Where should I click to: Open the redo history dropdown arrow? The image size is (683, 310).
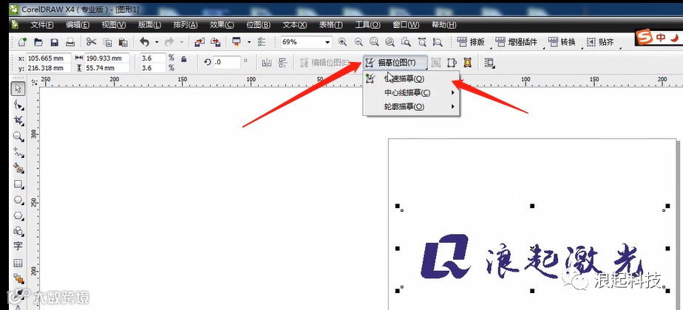pos(182,42)
